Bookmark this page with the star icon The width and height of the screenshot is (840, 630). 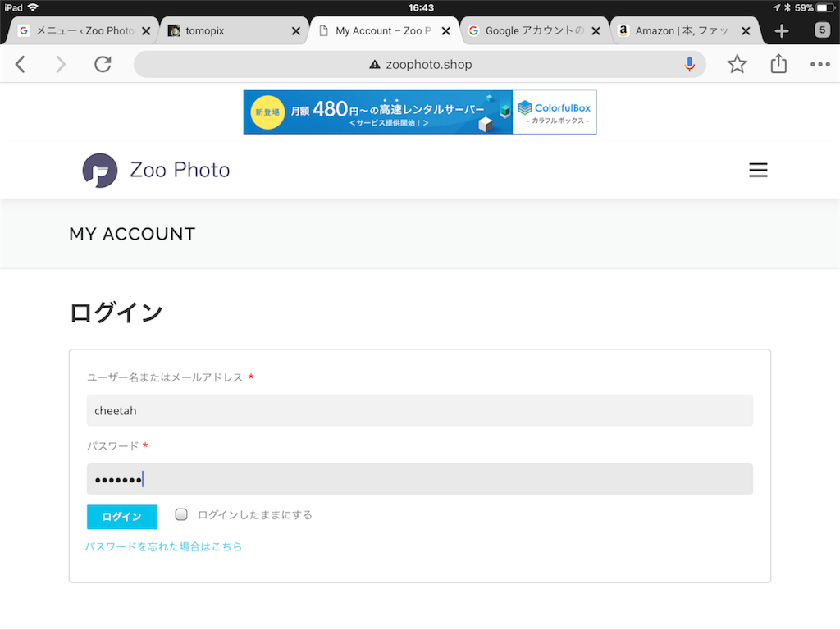[x=737, y=64]
